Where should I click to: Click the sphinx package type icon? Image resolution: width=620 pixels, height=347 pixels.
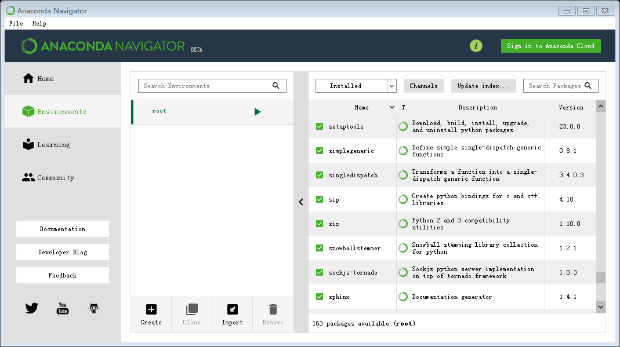(x=403, y=297)
